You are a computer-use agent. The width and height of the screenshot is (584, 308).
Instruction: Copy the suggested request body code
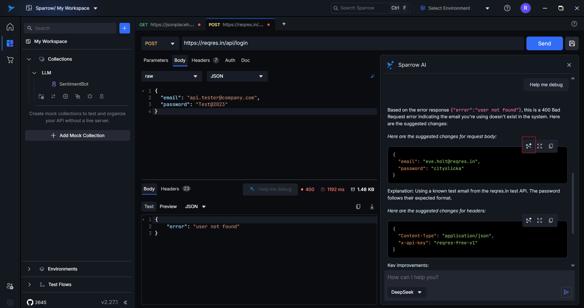click(551, 146)
